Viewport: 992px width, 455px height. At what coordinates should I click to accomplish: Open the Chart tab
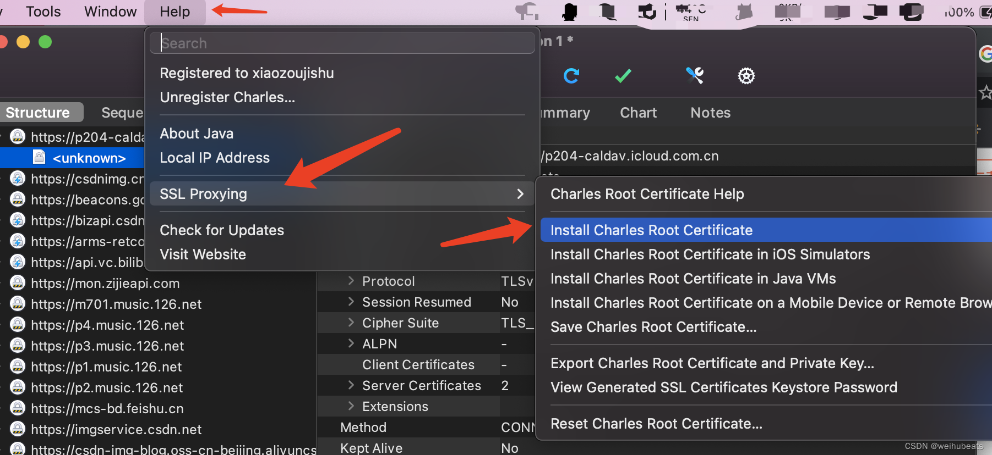(638, 113)
